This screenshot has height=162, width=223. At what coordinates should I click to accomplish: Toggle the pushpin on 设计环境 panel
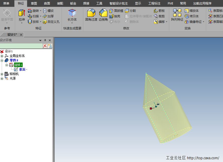pos(45,40)
